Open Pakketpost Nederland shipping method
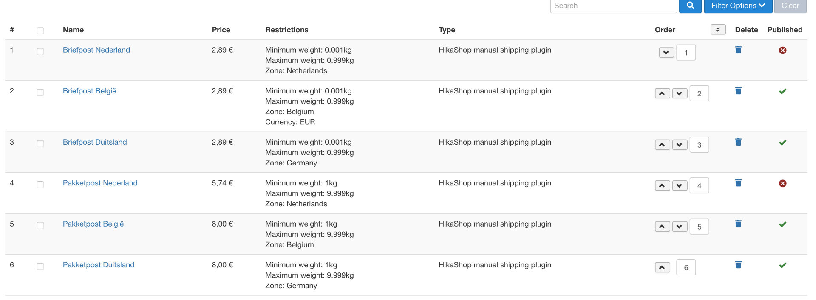The height and width of the screenshot is (300, 816). click(100, 183)
